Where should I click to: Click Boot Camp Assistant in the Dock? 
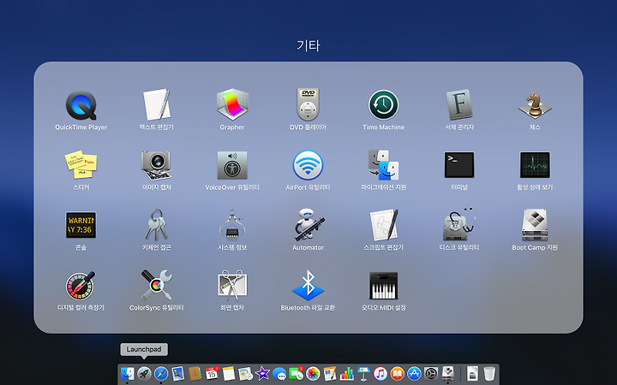(448, 373)
